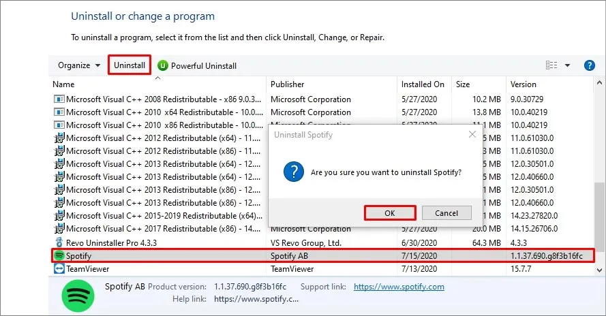606x316 pixels.
Task: Click TeamViewer install date 7/13/2020
Action: click(419, 268)
